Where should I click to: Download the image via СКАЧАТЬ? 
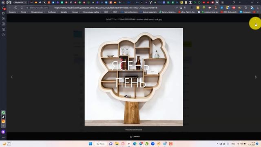tap(135, 137)
